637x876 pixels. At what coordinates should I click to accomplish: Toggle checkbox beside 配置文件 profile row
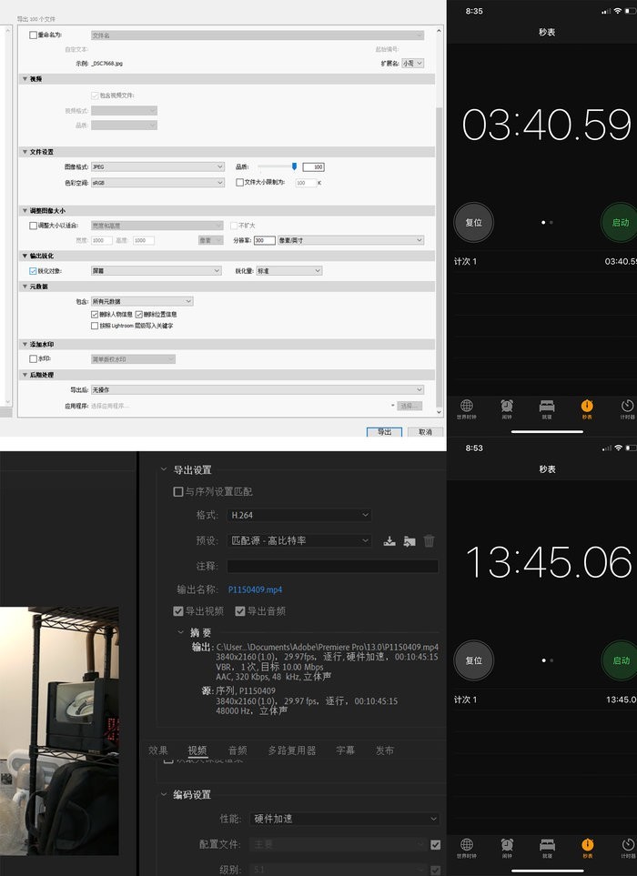click(x=435, y=844)
